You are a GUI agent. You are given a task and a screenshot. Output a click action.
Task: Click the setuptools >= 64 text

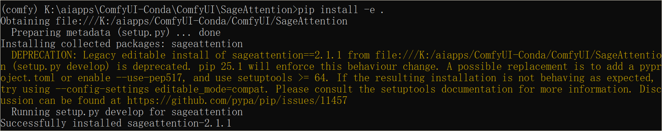[x=282, y=78]
